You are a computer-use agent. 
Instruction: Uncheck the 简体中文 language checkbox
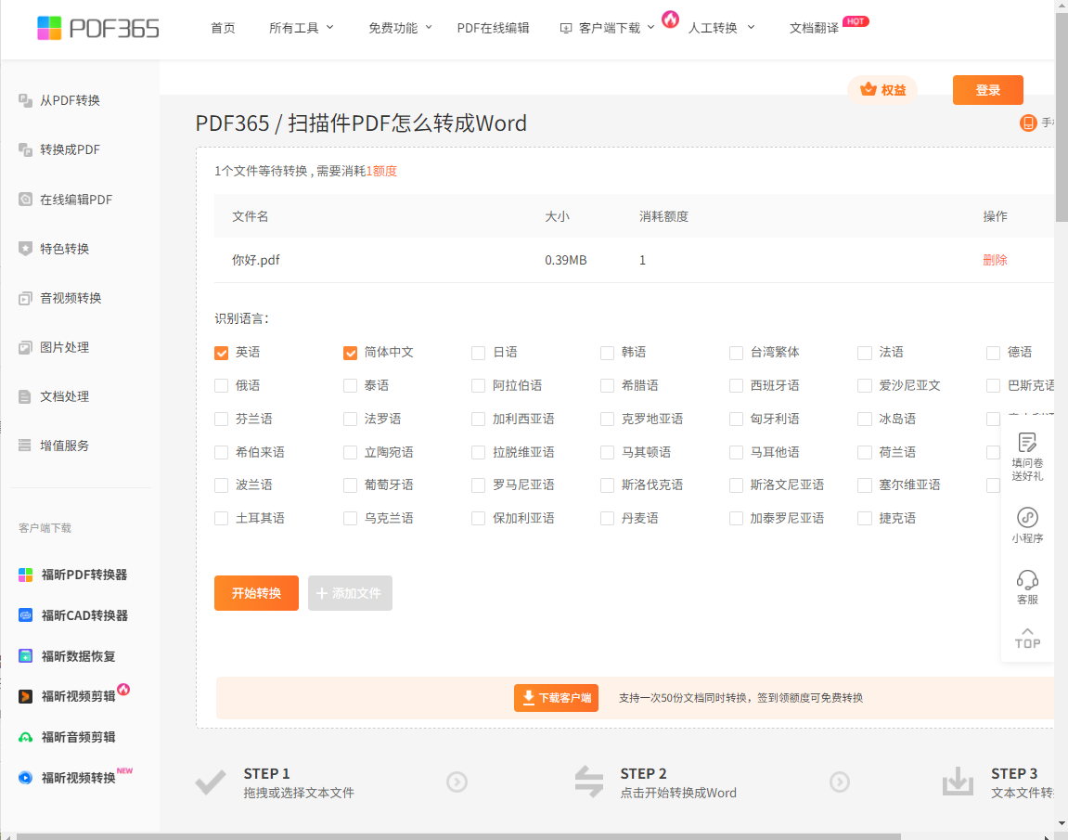350,353
